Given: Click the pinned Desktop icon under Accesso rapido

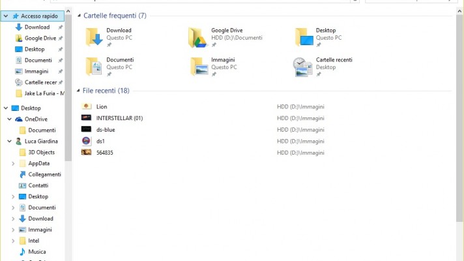Looking at the screenshot, I should point(19,49).
